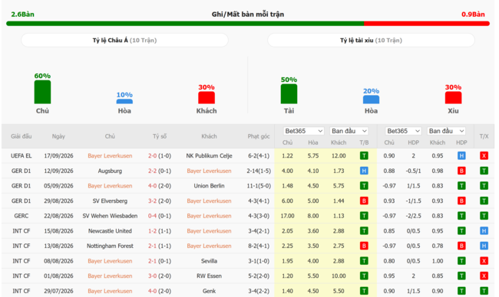Open the SV Elversberg team link
Screen dimensions: 499x297
110,201
